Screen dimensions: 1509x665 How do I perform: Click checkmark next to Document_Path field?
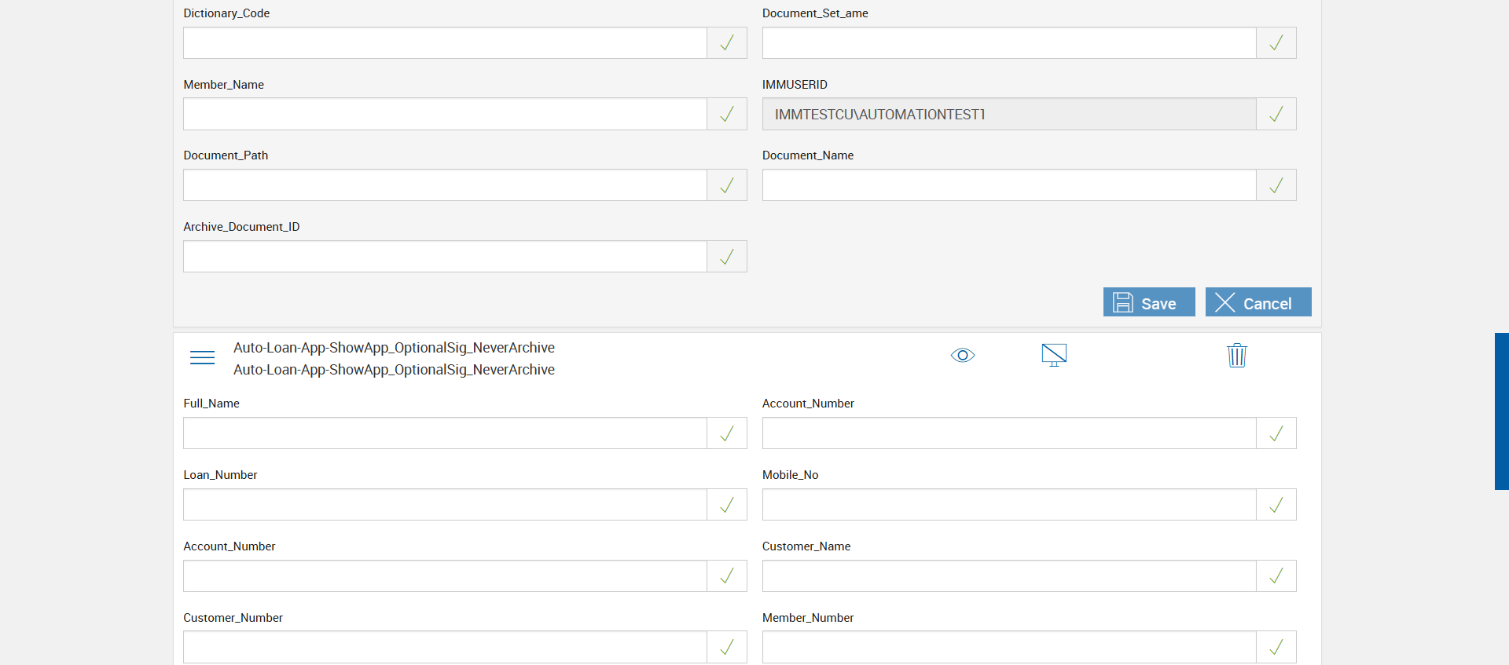tap(726, 185)
